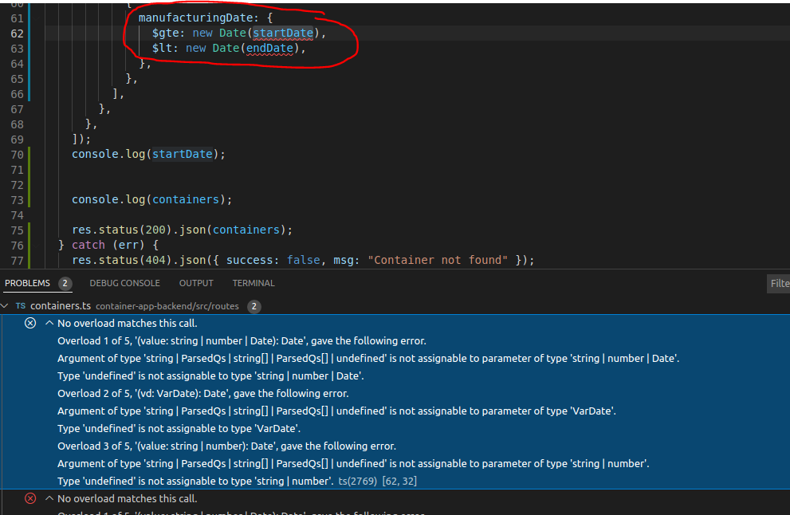This screenshot has height=515, width=790.
Task: Click line number 62 inside the red circle
Action: click(17, 32)
